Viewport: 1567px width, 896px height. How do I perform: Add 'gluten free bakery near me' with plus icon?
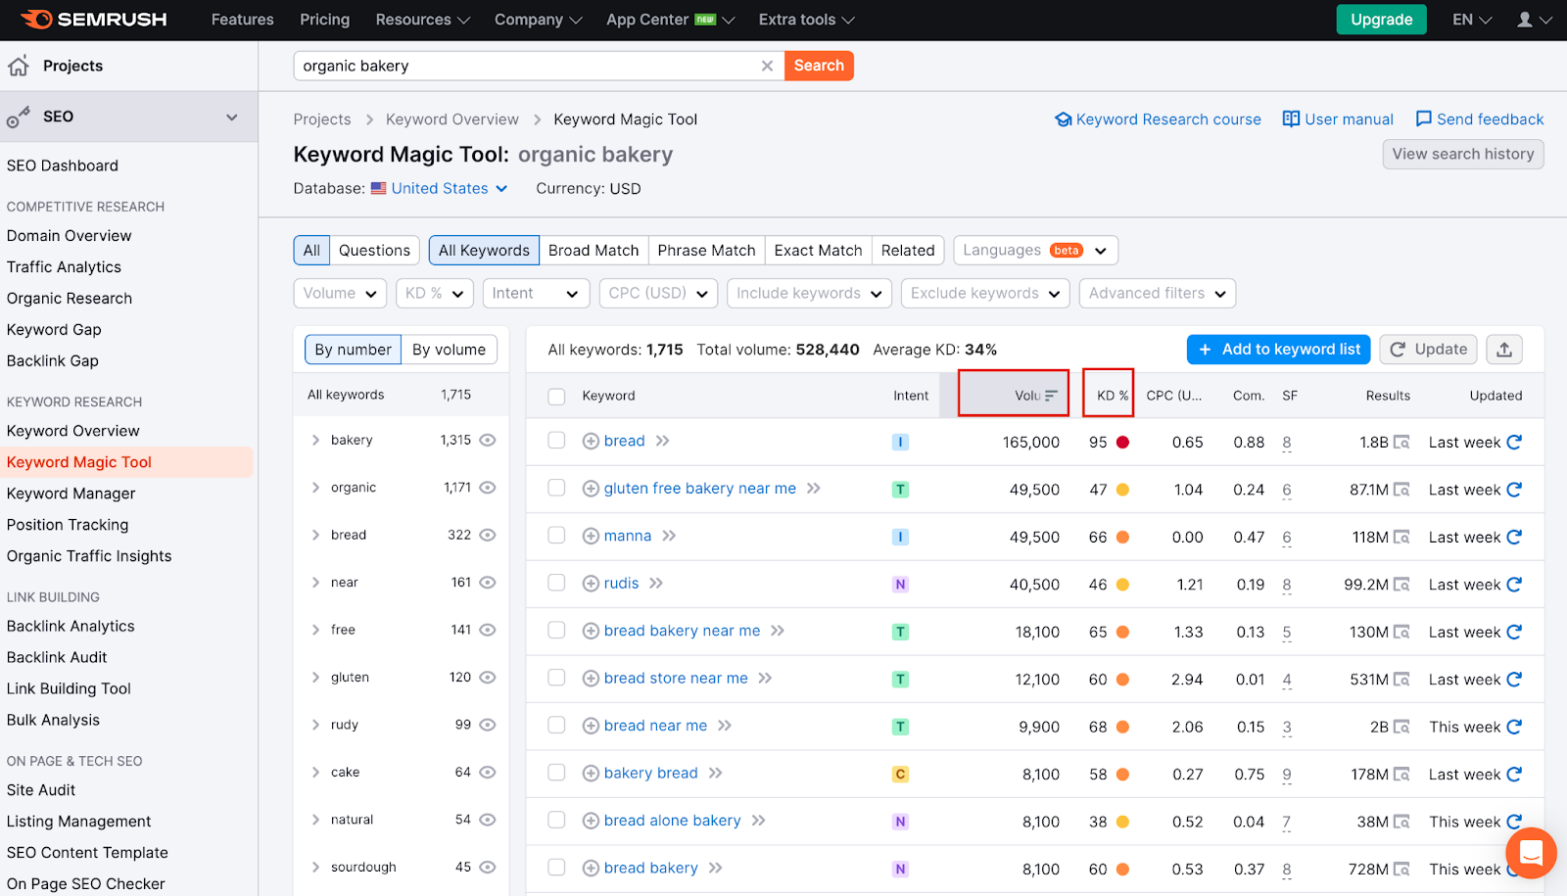click(x=591, y=489)
